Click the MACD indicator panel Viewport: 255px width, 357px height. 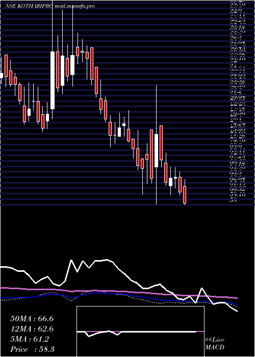pyautogui.click(x=140, y=331)
